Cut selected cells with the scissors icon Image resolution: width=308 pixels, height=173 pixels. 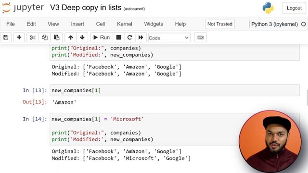click(33, 37)
